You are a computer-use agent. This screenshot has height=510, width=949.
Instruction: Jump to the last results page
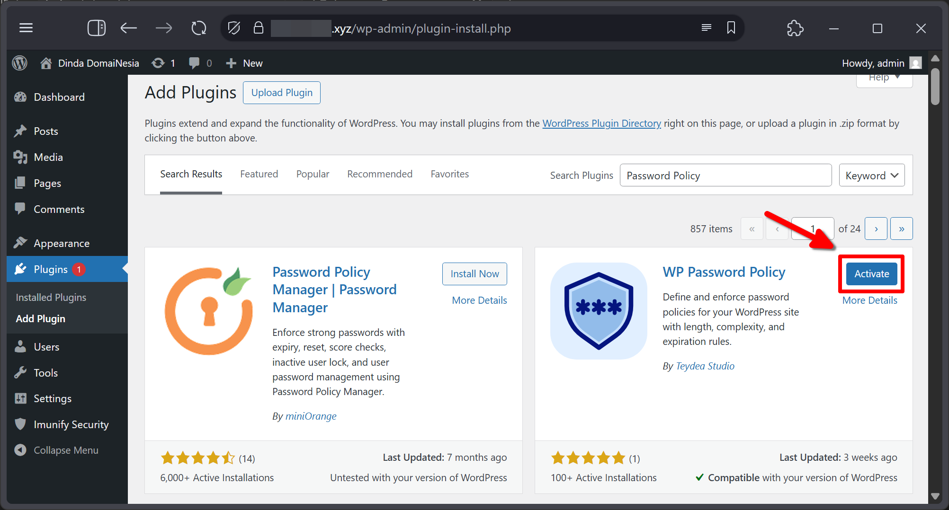click(x=902, y=229)
